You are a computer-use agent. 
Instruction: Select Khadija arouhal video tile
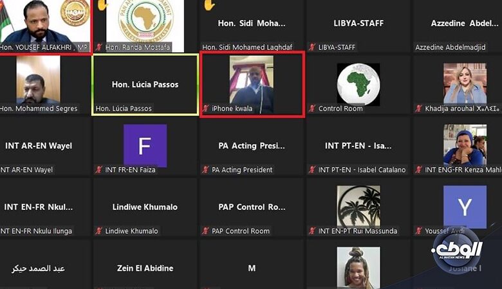(458, 84)
